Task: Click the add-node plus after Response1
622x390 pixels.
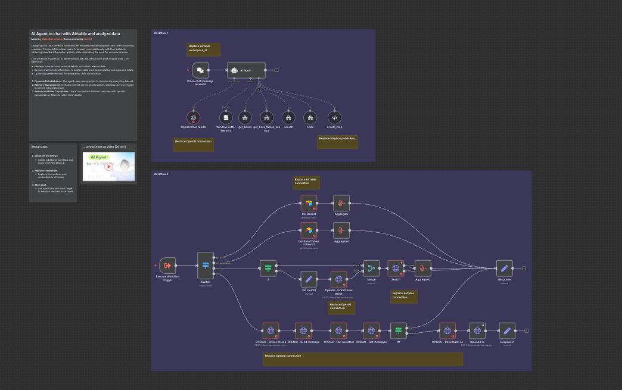Action: click(x=527, y=330)
